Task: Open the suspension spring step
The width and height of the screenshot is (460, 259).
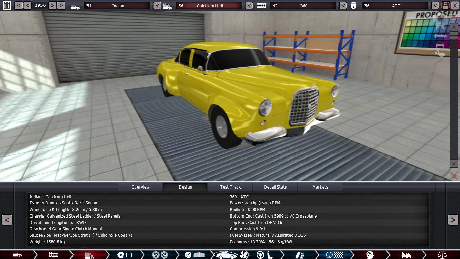Action: pos(299,255)
